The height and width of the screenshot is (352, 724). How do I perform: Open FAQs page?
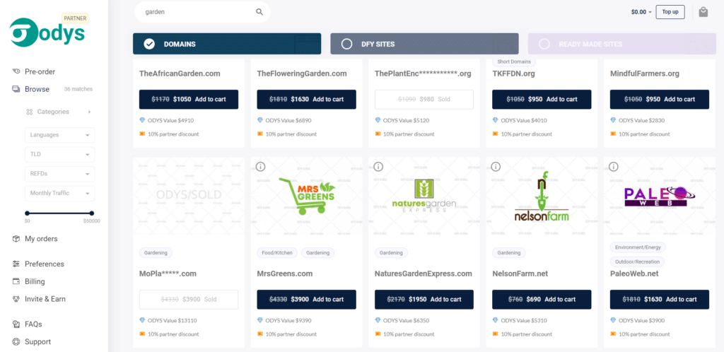[33, 324]
